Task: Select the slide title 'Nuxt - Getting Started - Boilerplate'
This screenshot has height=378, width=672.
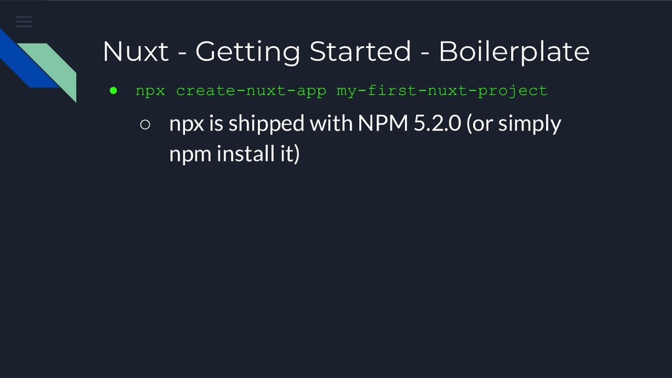Action: (x=346, y=51)
